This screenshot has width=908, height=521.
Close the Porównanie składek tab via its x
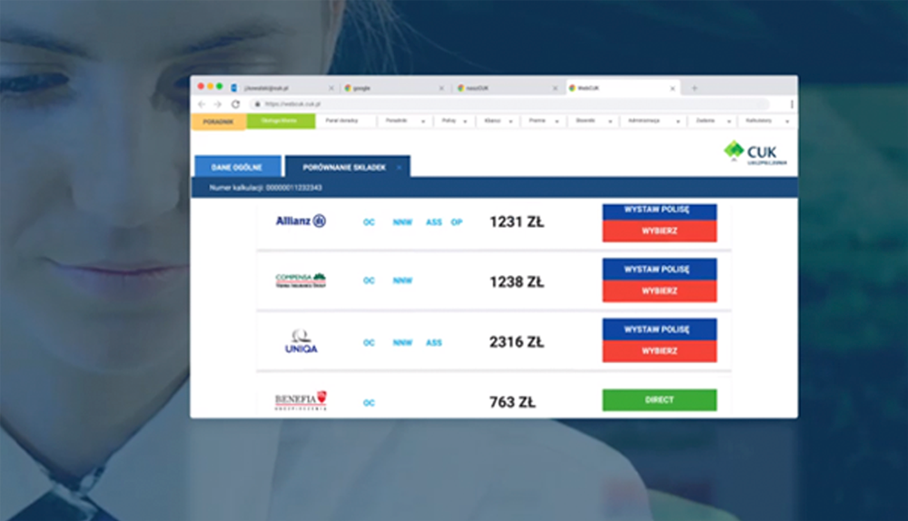tap(399, 167)
